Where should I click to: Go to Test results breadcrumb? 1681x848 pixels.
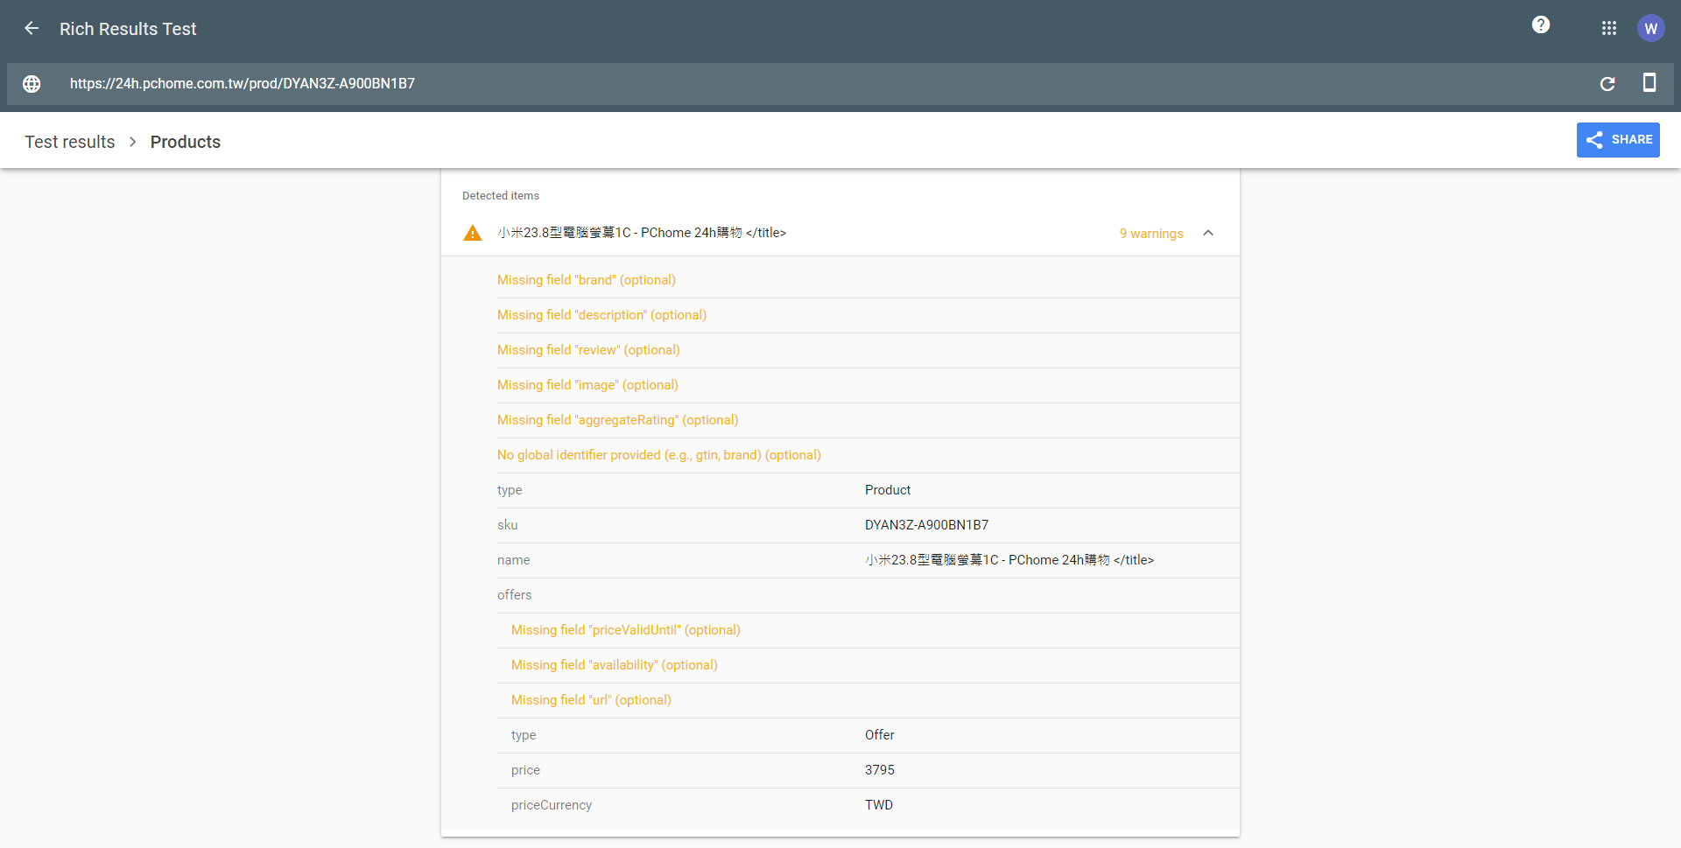(70, 142)
